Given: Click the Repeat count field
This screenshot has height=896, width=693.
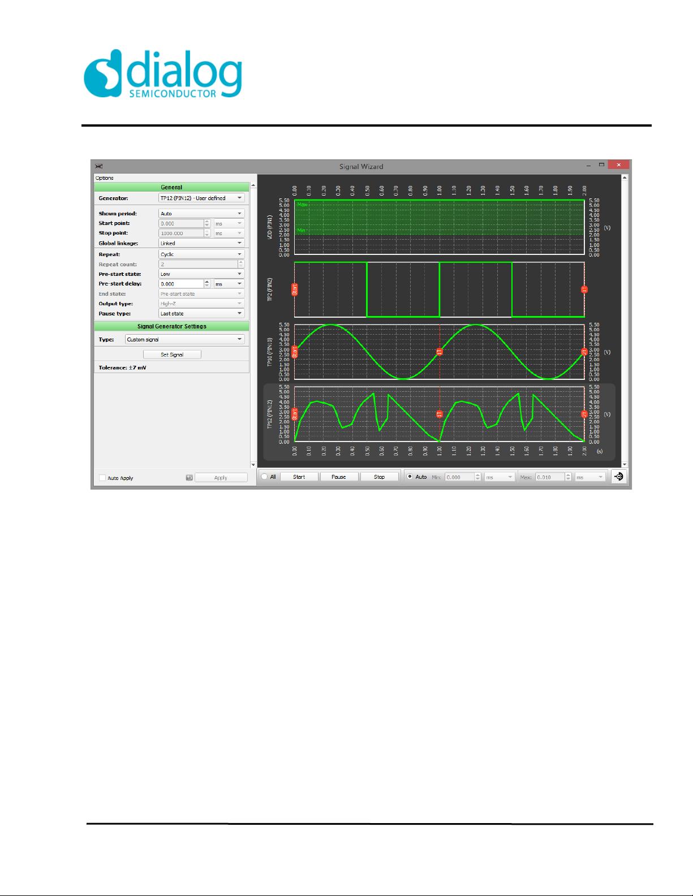Looking at the screenshot, I should pos(198,264).
